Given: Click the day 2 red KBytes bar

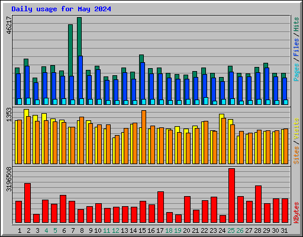Looking at the screenshot, I should (x=28, y=203).
